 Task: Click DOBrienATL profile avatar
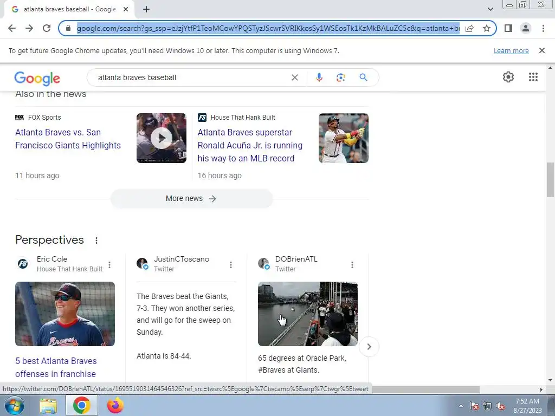coord(264,264)
